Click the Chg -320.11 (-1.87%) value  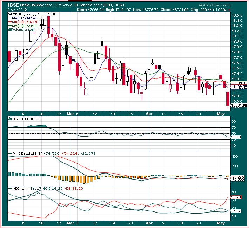209,10
